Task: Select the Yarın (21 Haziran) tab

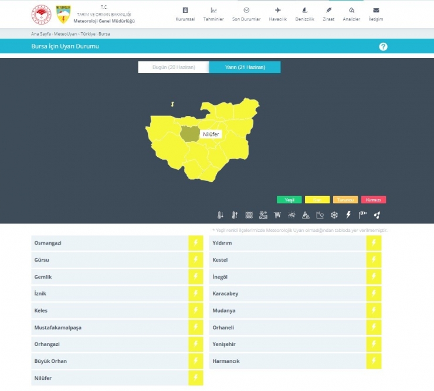Action: (x=245, y=67)
